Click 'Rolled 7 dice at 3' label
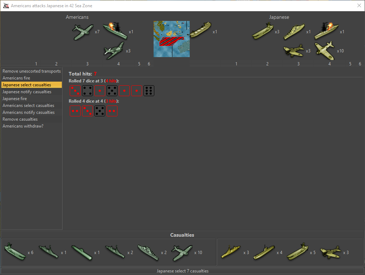Screen dimensions: 365x275 [94, 81]
